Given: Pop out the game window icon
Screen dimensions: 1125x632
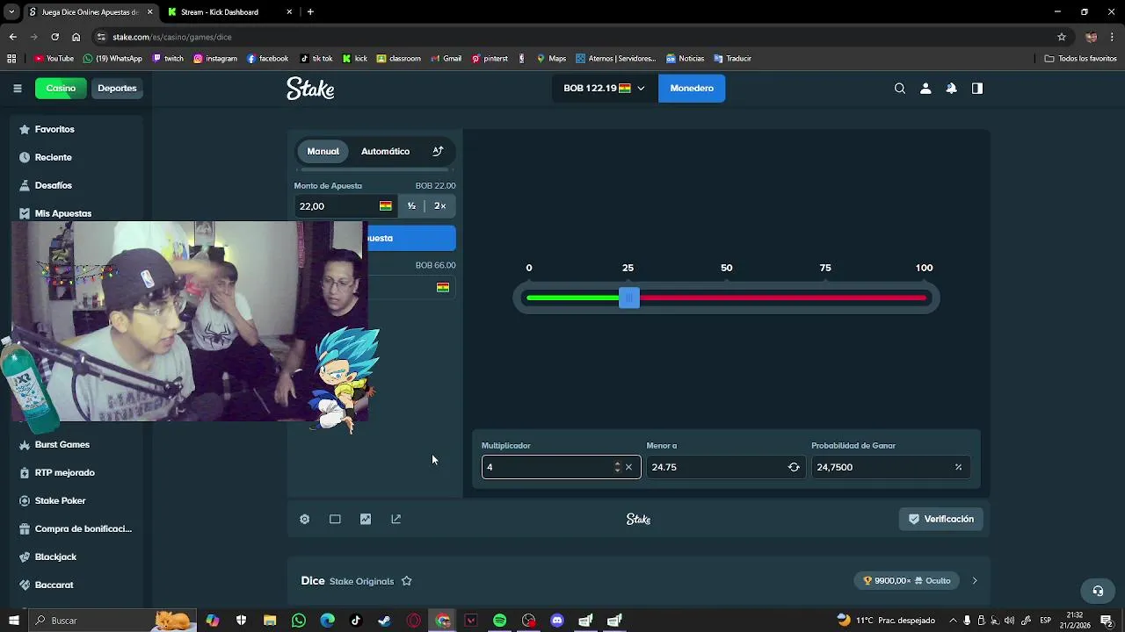Looking at the screenshot, I should coord(396,519).
